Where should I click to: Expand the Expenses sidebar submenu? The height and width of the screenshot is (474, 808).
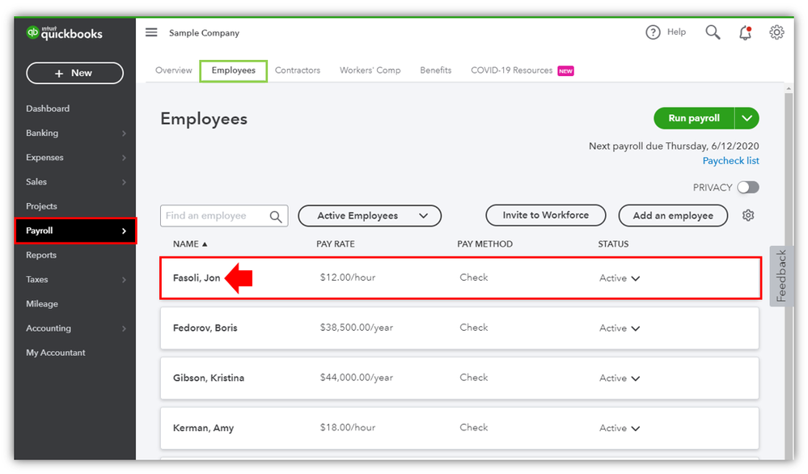point(125,158)
